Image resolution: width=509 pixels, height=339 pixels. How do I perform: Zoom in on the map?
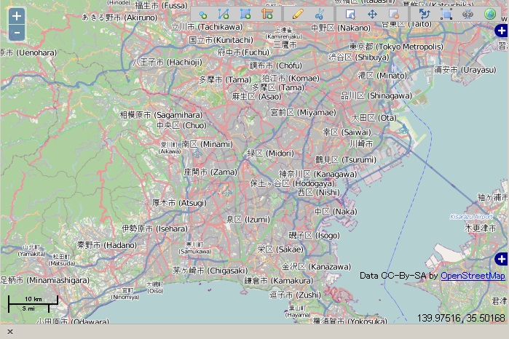click(x=17, y=16)
